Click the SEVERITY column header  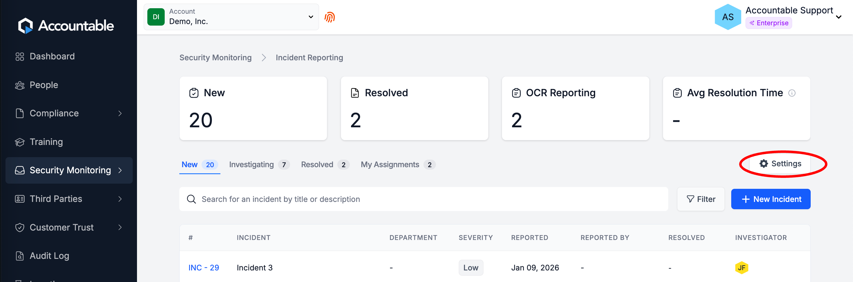(x=476, y=238)
